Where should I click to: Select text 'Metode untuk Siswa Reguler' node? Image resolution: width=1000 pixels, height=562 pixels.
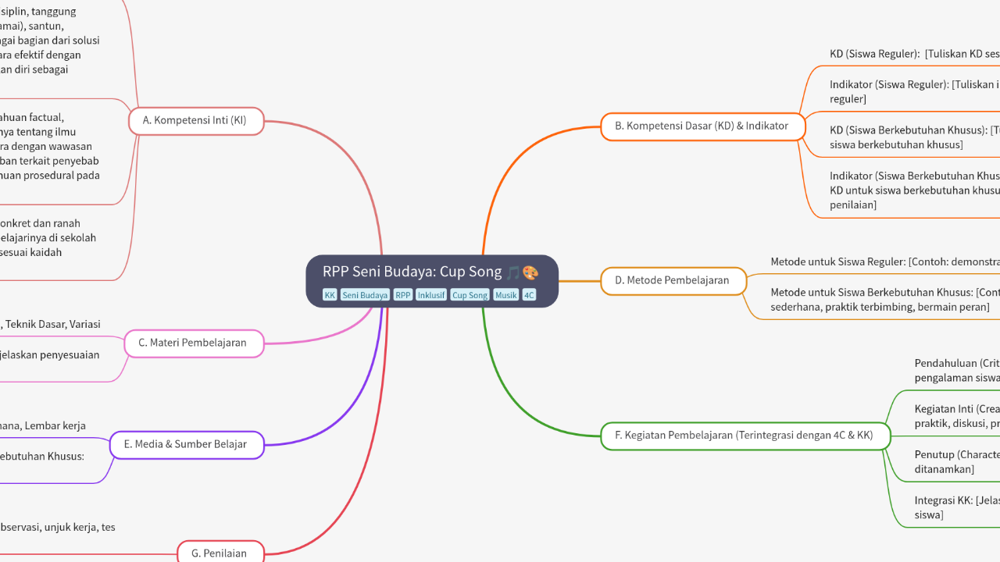pyautogui.click(x=885, y=262)
